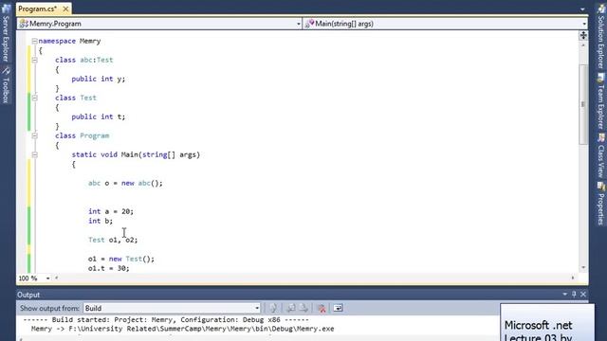Viewport: 607px width, 341px height.
Task: Click horizontal scroll left arrow in editor
Action: tap(57, 278)
